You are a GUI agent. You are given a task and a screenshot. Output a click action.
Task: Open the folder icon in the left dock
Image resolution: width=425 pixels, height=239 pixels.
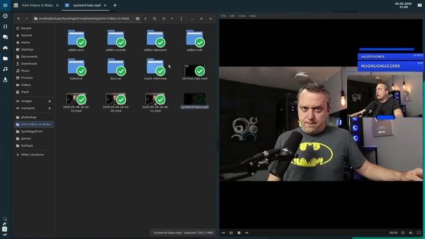(5, 58)
